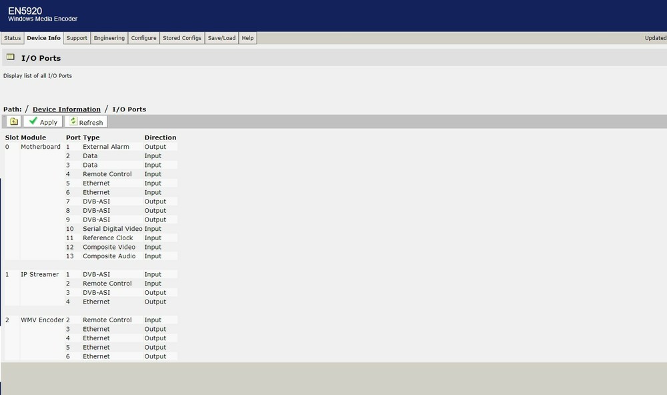This screenshot has height=395, width=667.
Task: Click Ethernet for WMV Encoder port 5
Action: point(96,348)
